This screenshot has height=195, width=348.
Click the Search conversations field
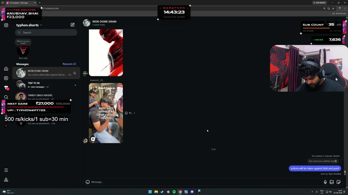[46, 32]
